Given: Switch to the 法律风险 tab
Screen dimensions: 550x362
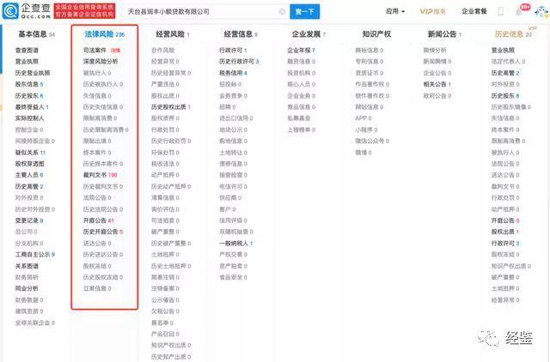Looking at the screenshot, I should (105, 34).
